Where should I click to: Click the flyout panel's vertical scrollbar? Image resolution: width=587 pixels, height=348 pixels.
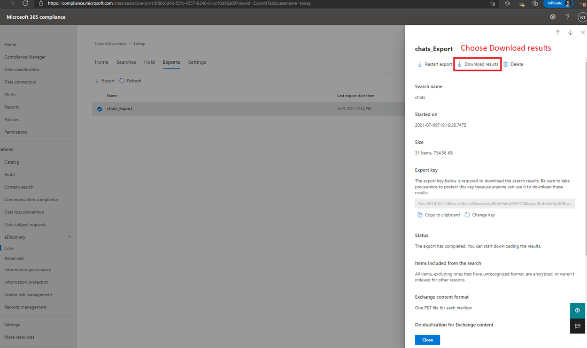click(586, 155)
